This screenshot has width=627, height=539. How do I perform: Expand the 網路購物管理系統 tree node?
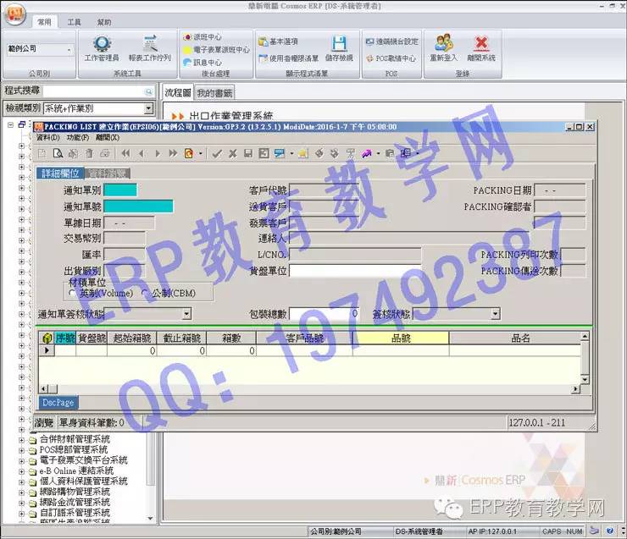click(x=22, y=492)
